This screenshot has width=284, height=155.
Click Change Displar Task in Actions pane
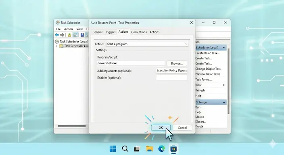[x=208, y=69]
